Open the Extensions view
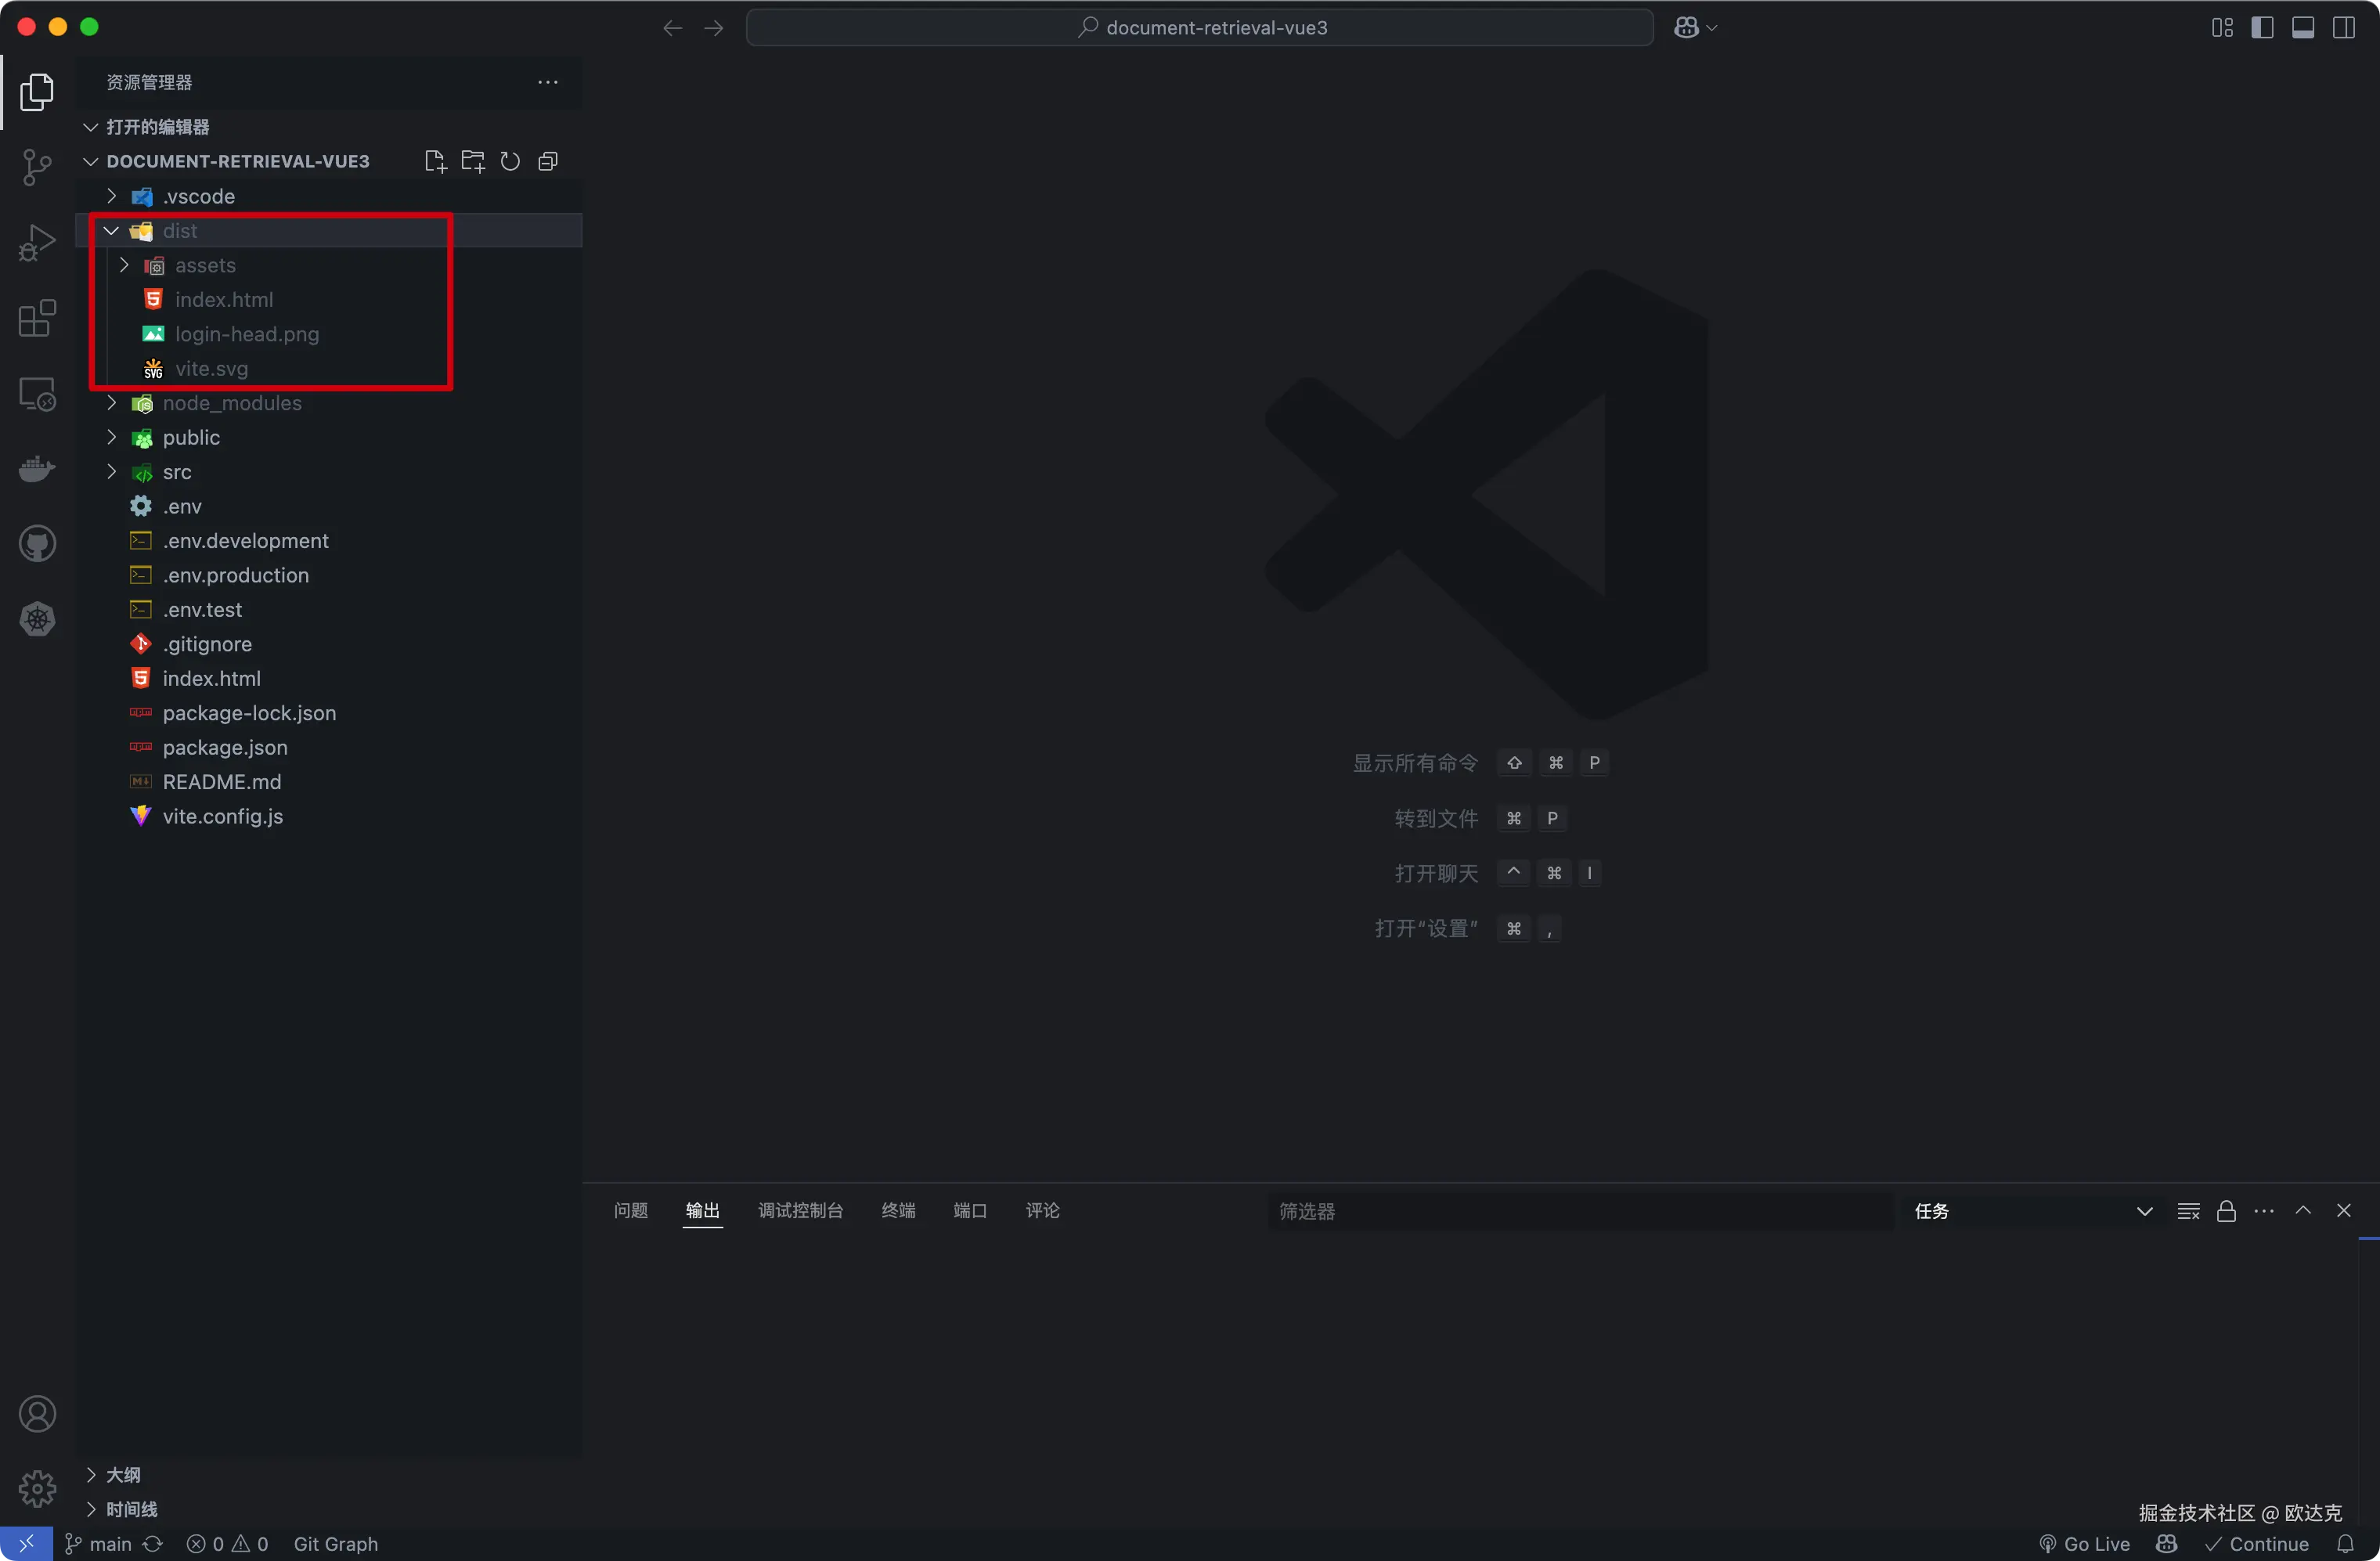The image size is (2380, 1561). tap(37, 319)
